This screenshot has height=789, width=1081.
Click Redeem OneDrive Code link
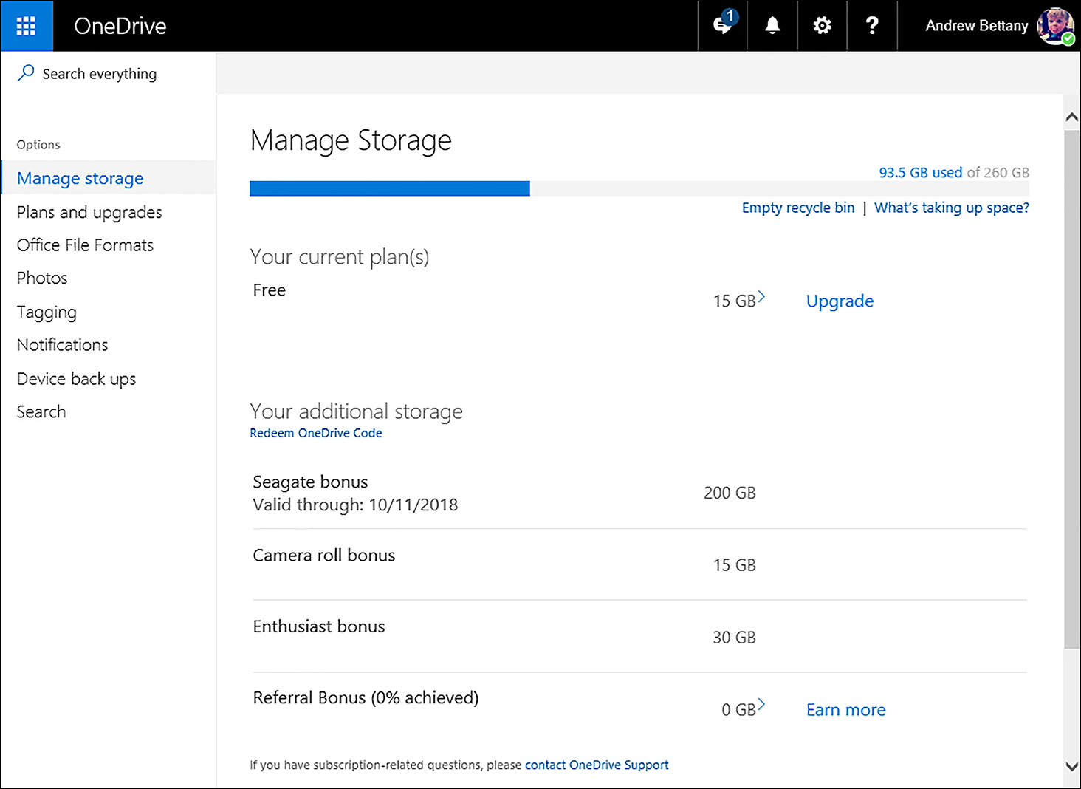tap(316, 433)
